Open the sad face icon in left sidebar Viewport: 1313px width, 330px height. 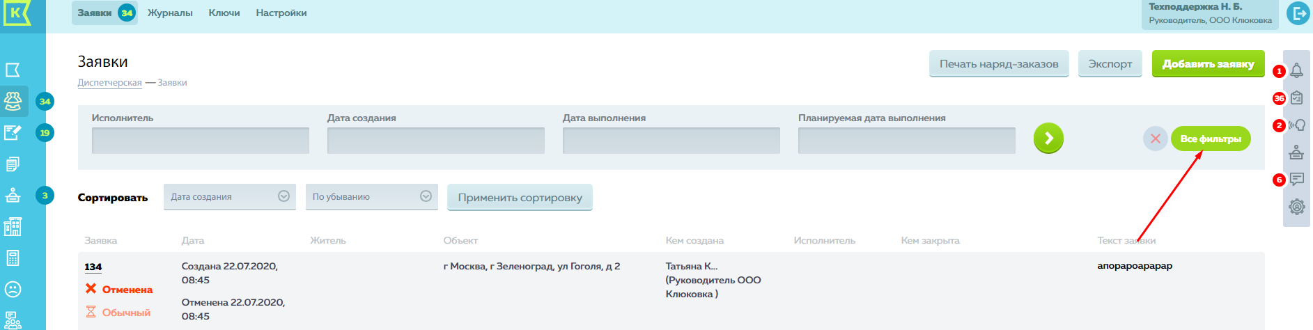tap(13, 289)
